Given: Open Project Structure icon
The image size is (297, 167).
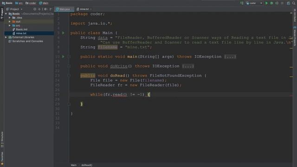Looking at the screenshot, I should [288, 3].
